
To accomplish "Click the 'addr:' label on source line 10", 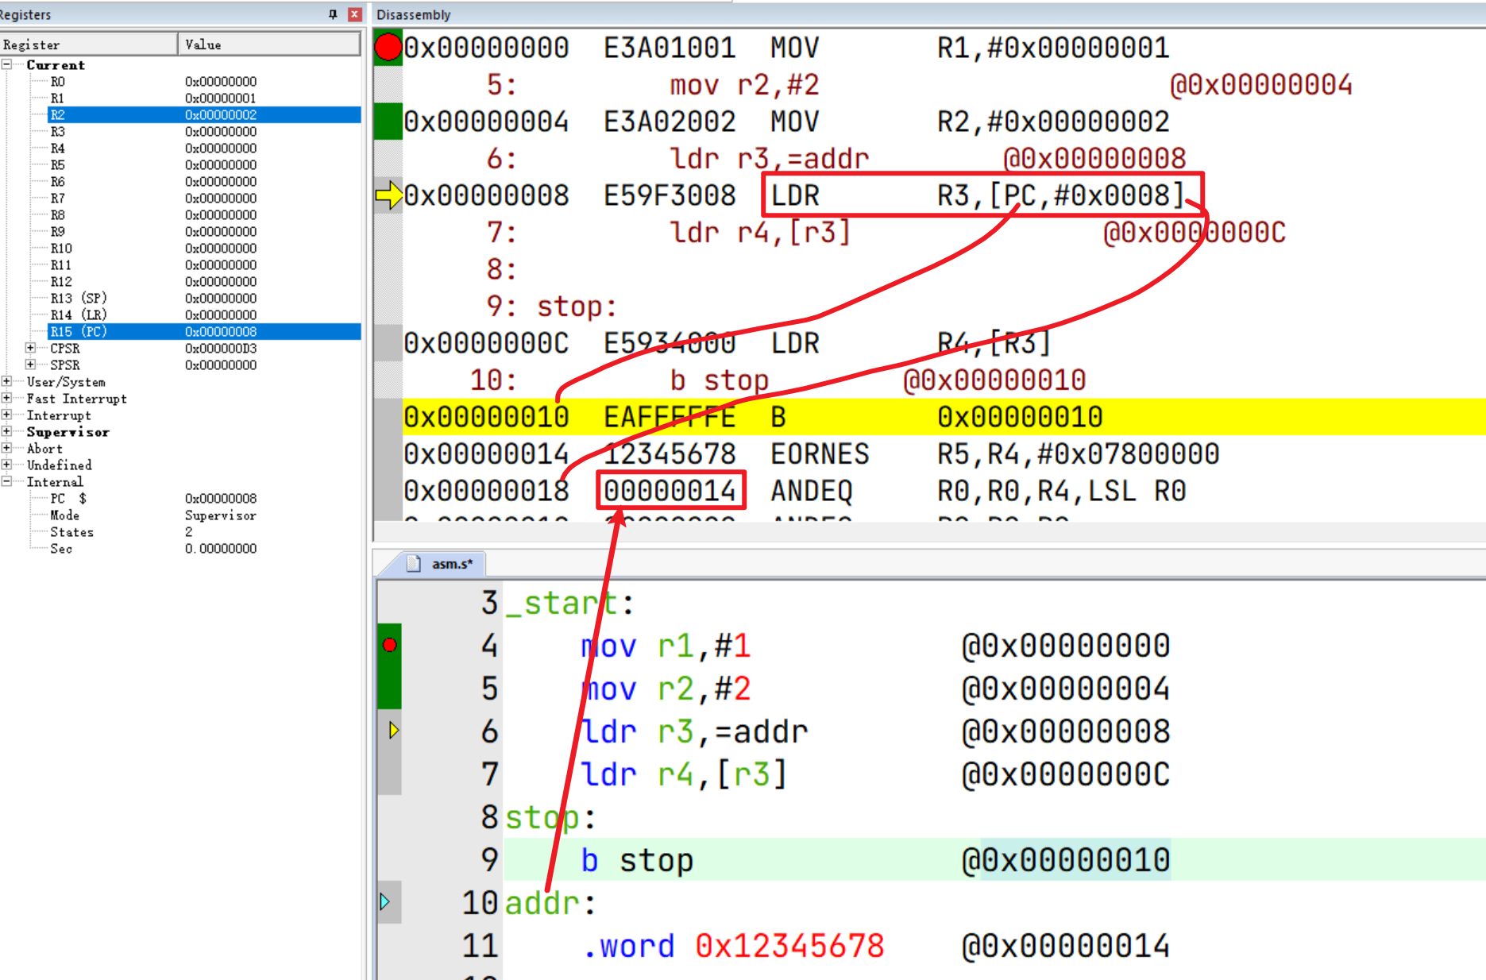I will [550, 903].
